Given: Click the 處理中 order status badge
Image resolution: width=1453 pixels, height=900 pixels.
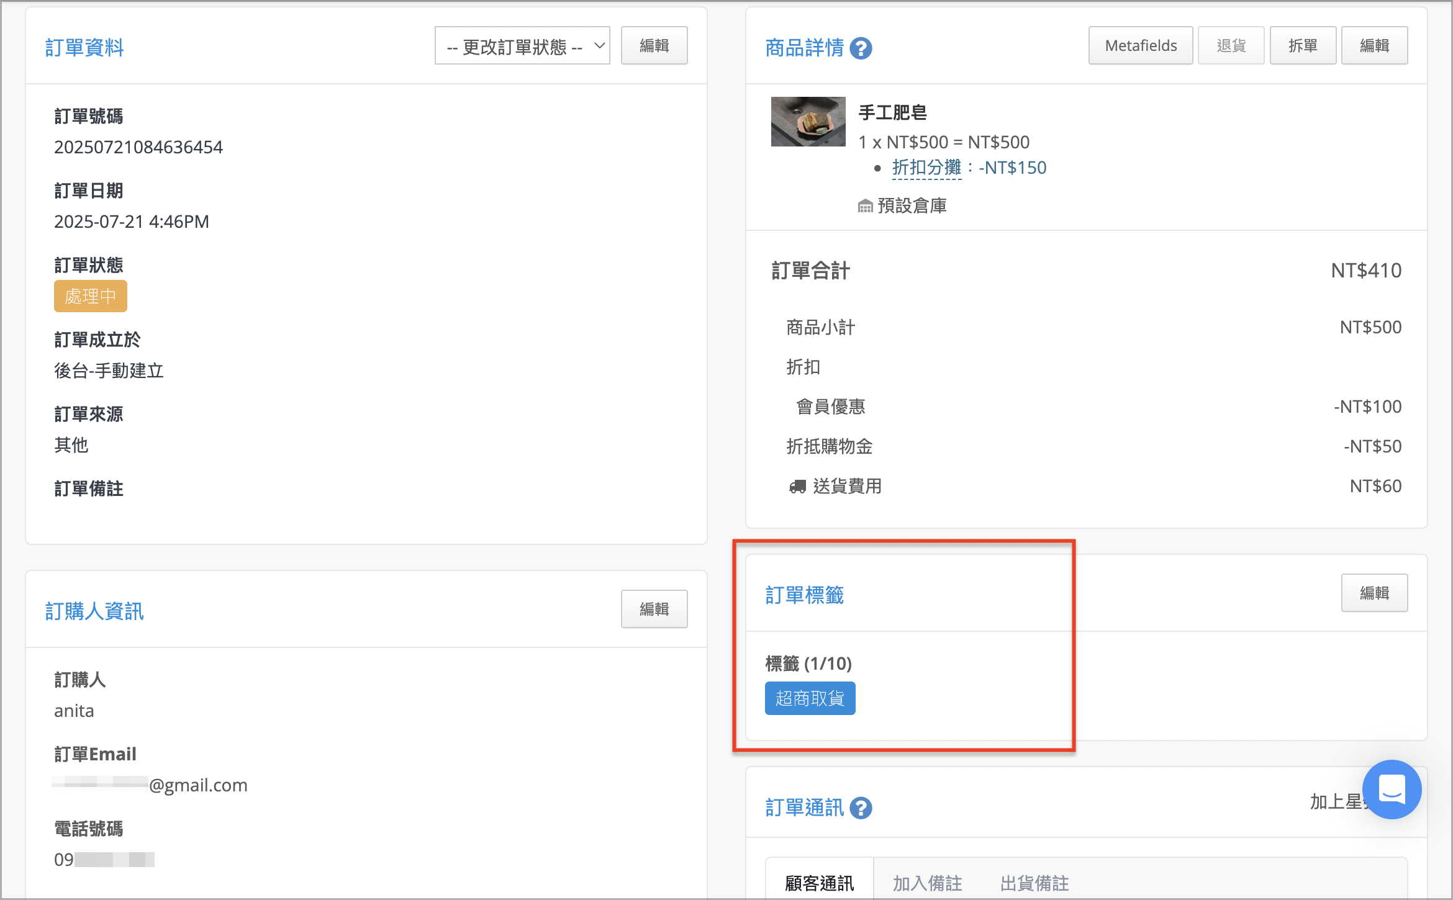Looking at the screenshot, I should click(x=91, y=296).
